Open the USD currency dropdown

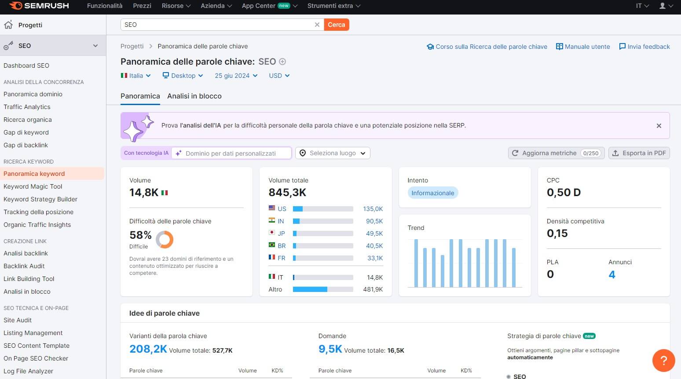click(x=279, y=76)
